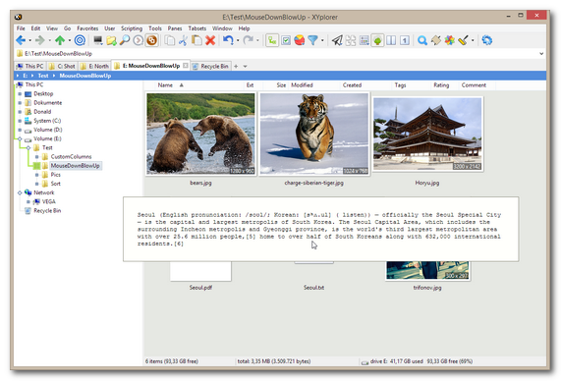The width and height of the screenshot is (561, 381).
Task: Sort by the Name column header
Action: (x=165, y=85)
